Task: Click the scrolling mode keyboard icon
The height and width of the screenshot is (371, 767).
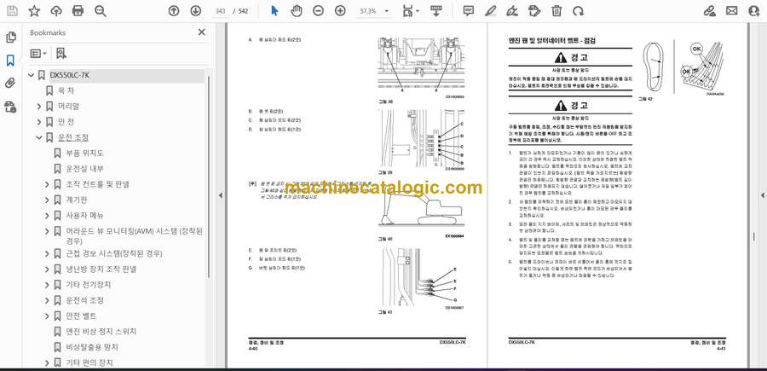Action: 435,11
